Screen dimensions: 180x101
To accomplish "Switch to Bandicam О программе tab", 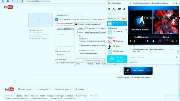I will [x=102, y=32].
